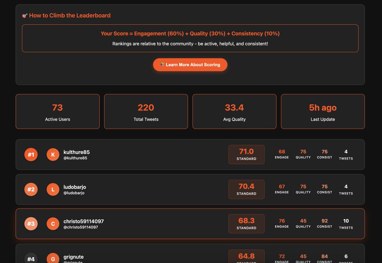Click the 71.0 Standard score box

pos(246,154)
